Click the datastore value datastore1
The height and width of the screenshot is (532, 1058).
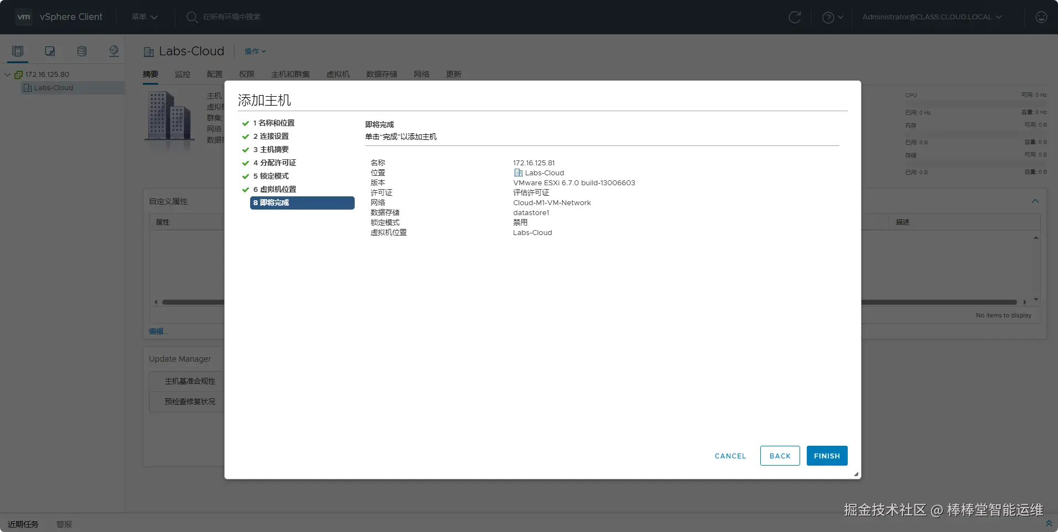tap(531, 213)
